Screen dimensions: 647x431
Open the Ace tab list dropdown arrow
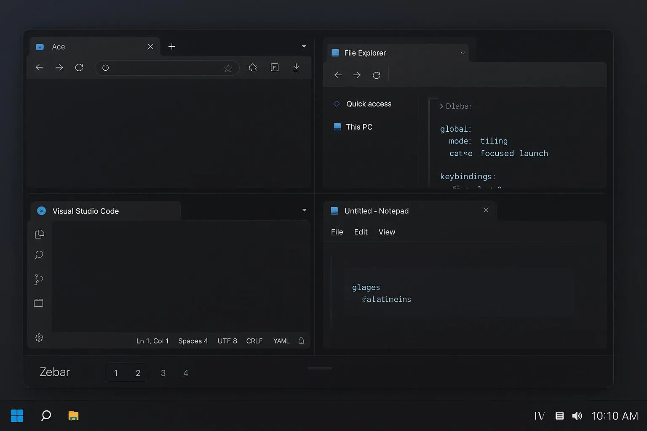(x=304, y=46)
